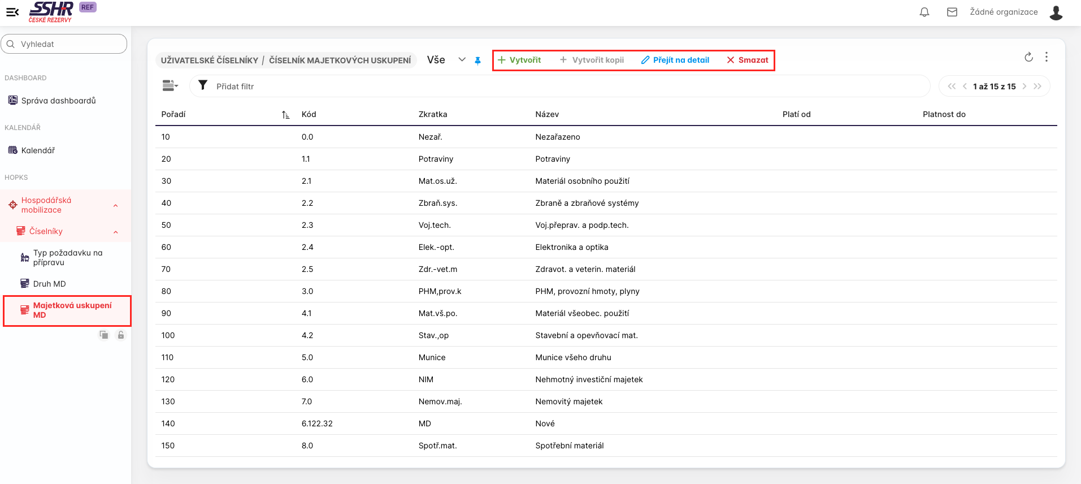Open Druh MD in the sidebar

pos(49,284)
